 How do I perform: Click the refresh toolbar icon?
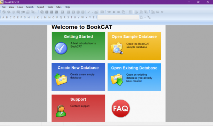click(x=62, y=12)
